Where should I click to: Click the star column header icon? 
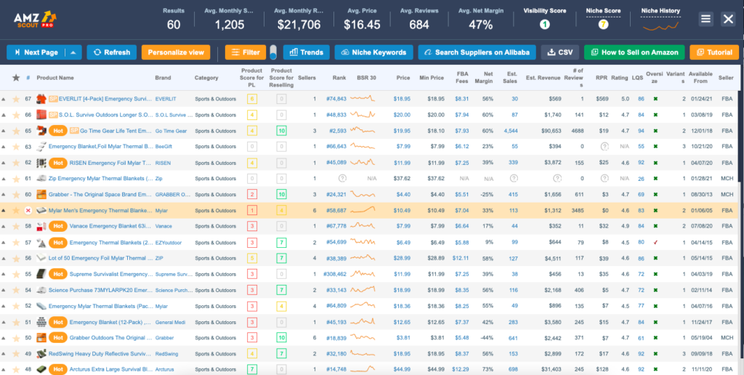click(x=16, y=77)
